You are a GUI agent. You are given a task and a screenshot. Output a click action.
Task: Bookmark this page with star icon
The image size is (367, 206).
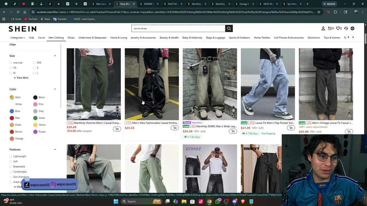[x=319, y=12]
